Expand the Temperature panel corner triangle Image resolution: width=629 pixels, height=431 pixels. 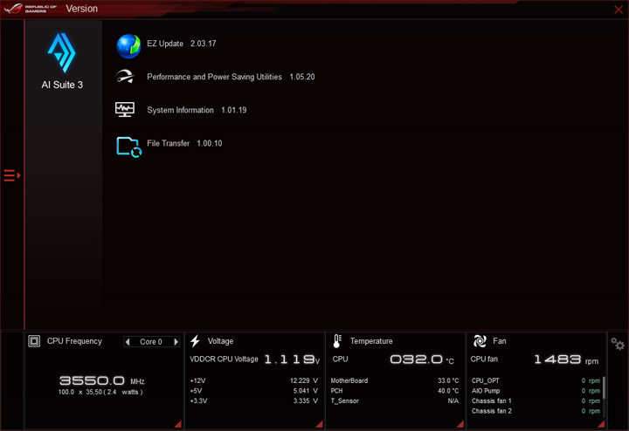[x=460, y=424]
